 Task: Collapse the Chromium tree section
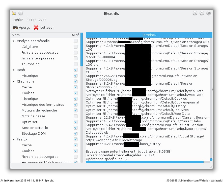(13, 82)
